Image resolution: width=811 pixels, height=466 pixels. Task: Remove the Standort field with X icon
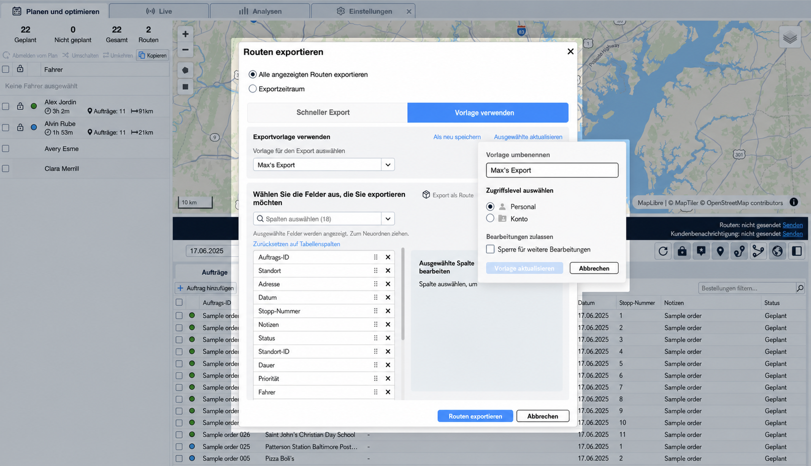[388, 271]
